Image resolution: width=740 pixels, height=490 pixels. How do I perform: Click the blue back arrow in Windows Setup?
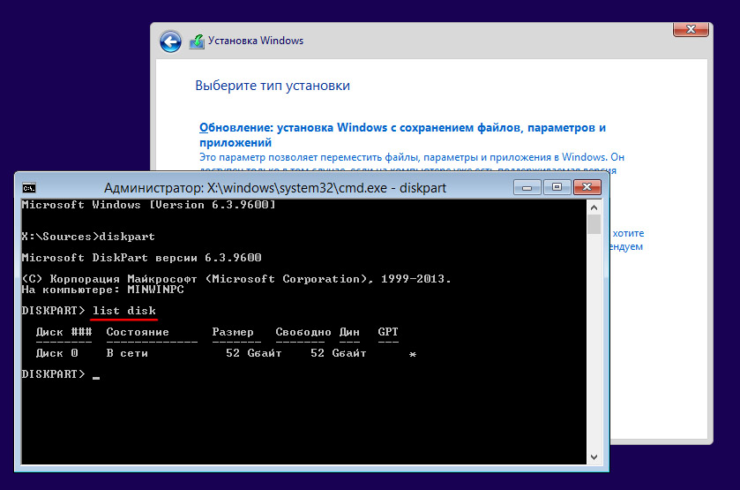pyautogui.click(x=170, y=42)
